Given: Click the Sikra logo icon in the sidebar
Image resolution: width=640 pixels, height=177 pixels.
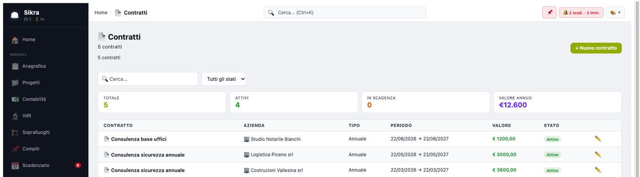Looking at the screenshot, I should (15, 16).
